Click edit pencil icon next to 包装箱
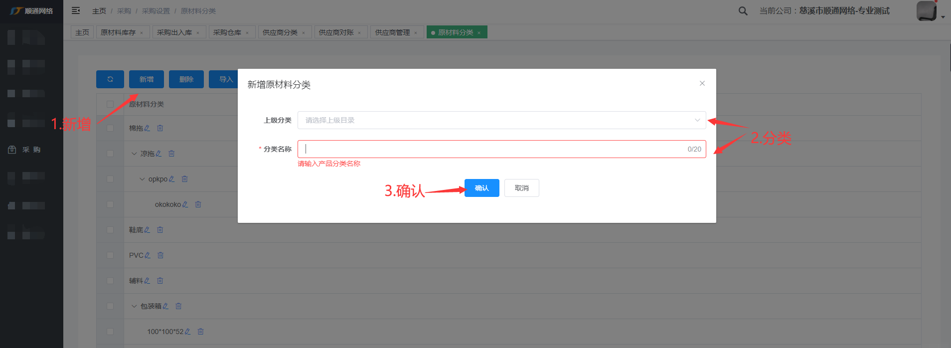This screenshot has width=951, height=348. [x=165, y=306]
